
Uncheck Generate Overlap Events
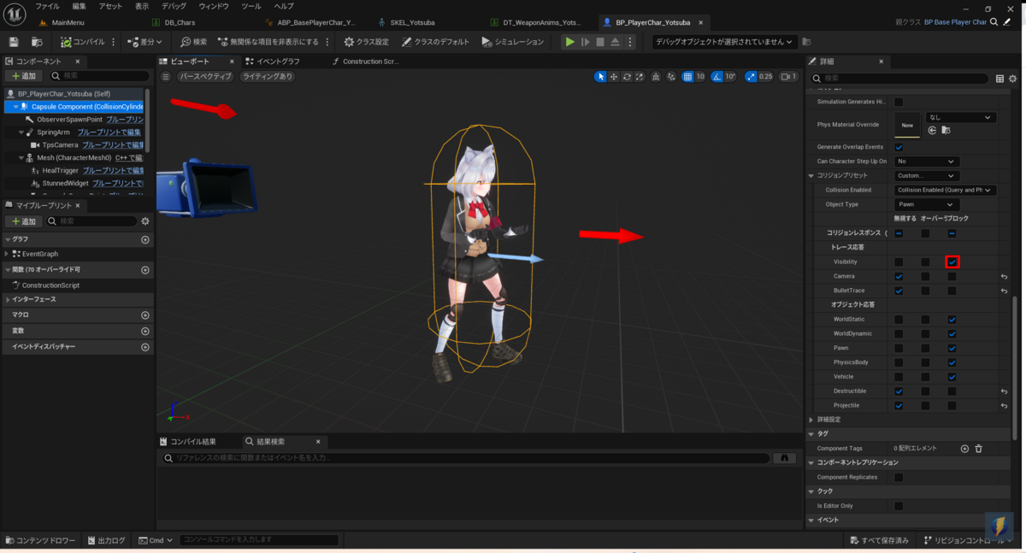tap(899, 147)
